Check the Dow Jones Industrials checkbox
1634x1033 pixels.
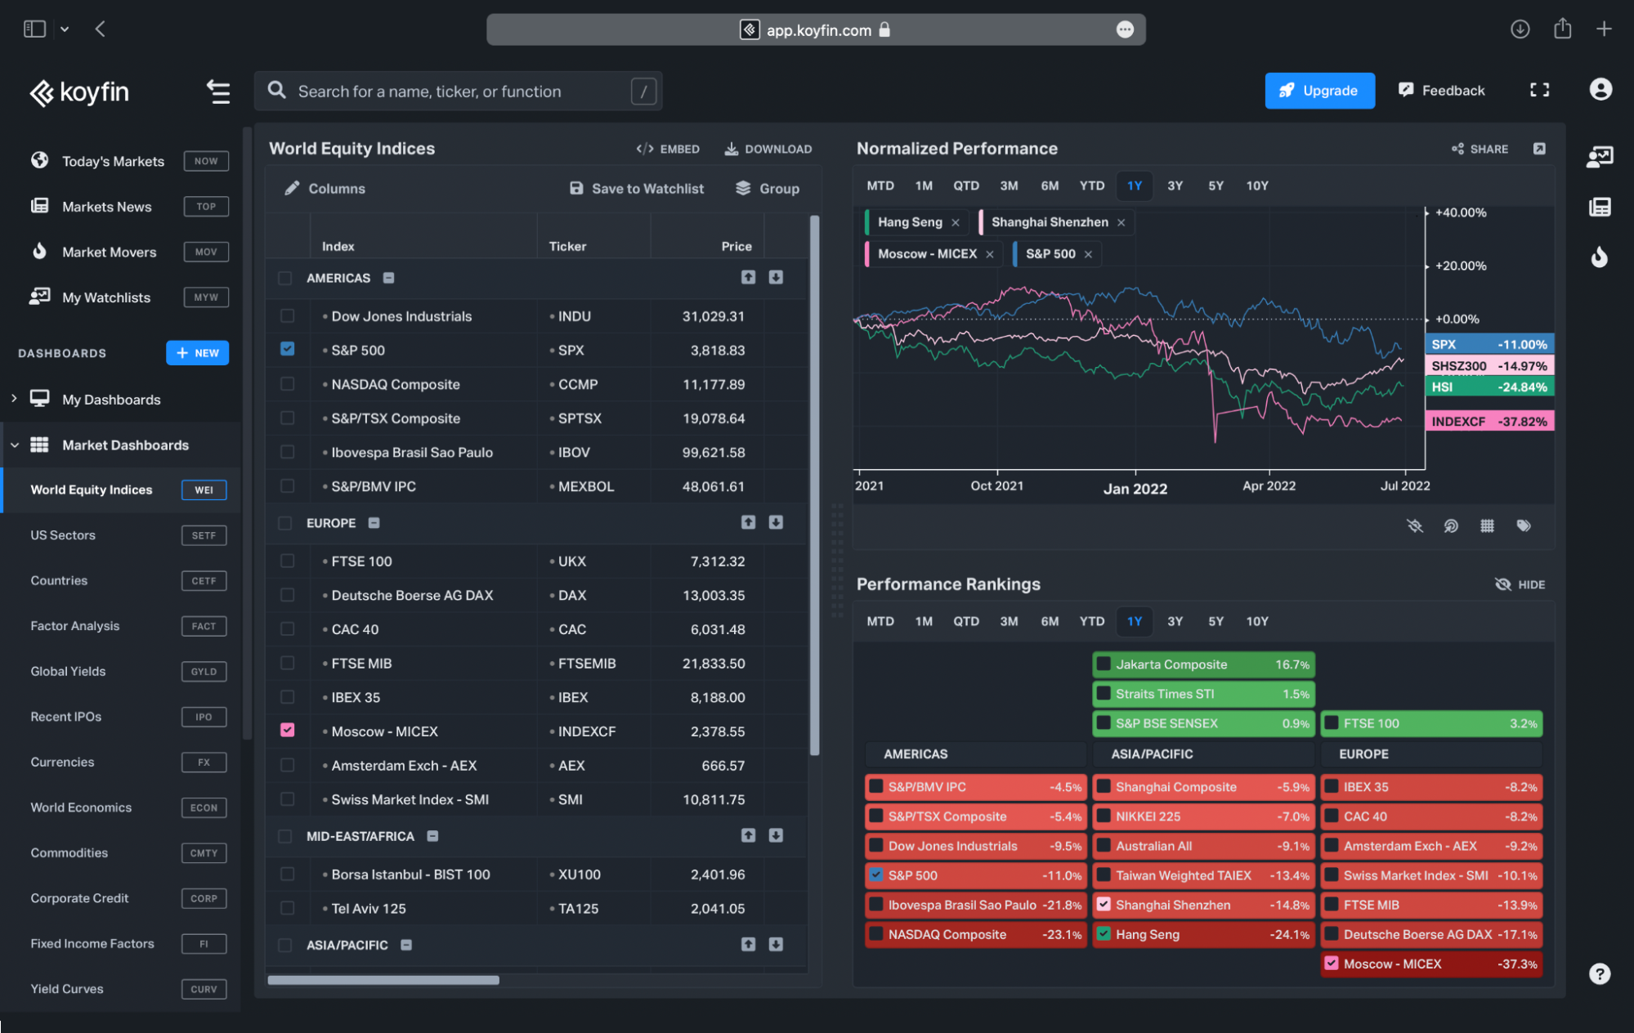click(x=287, y=315)
